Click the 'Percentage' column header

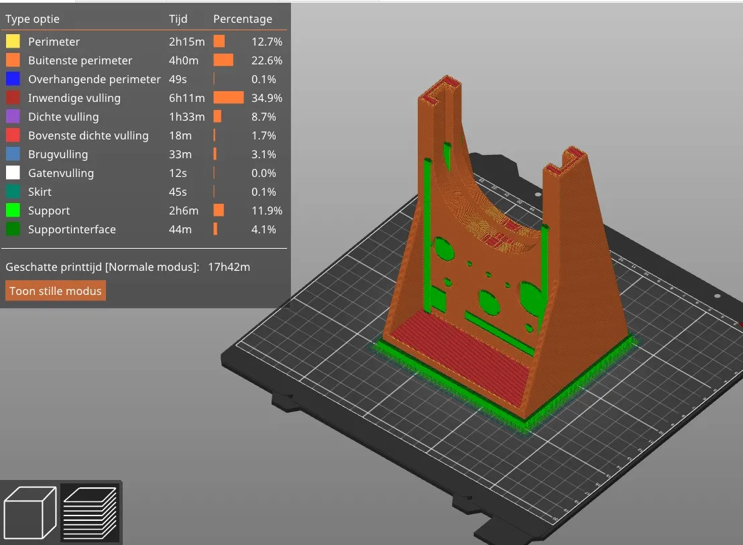tap(243, 19)
